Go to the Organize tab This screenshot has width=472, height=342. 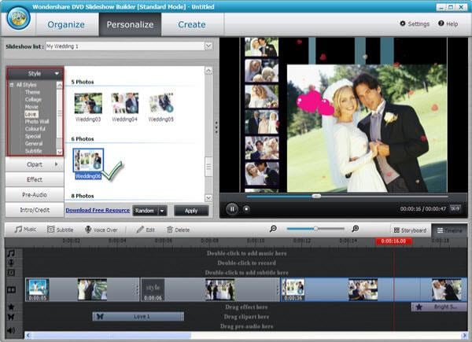(x=66, y=24)
